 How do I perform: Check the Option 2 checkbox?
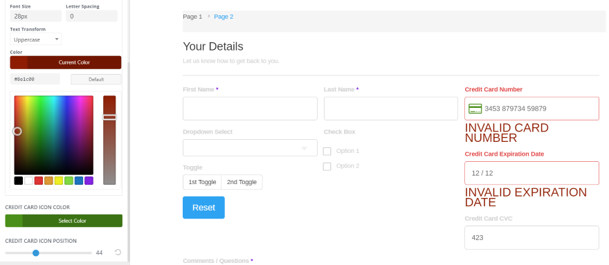coord(327,166)
